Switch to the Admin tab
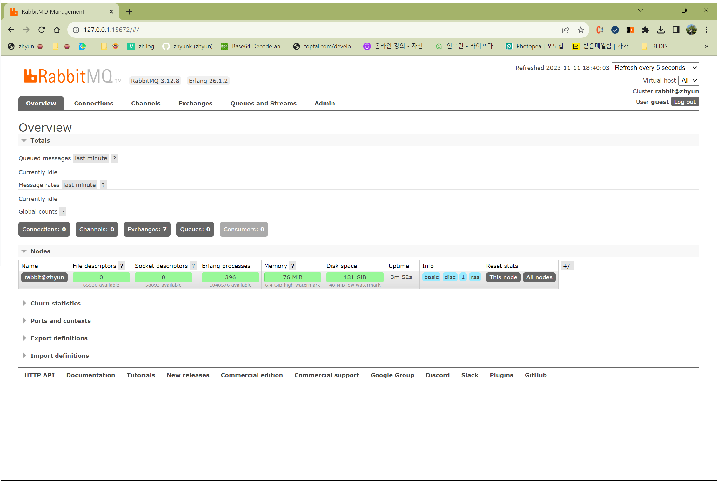Screen dimensions: 717x481 point(325,103)
